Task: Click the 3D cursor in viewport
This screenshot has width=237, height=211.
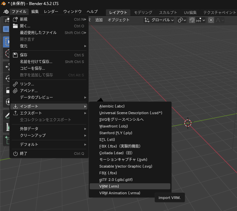Action: 188,123
